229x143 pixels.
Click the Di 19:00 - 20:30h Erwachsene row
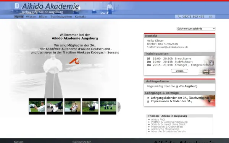pyautogui.click(x=169, y=59)
